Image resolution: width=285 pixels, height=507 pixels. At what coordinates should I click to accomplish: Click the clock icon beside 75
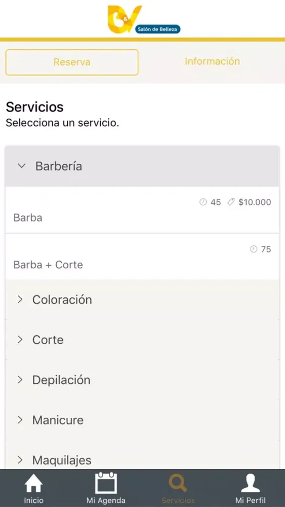point(254,249)
